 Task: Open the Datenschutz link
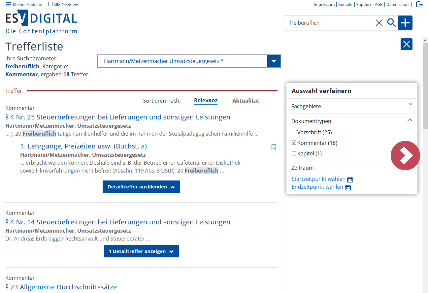pos(398,5)
